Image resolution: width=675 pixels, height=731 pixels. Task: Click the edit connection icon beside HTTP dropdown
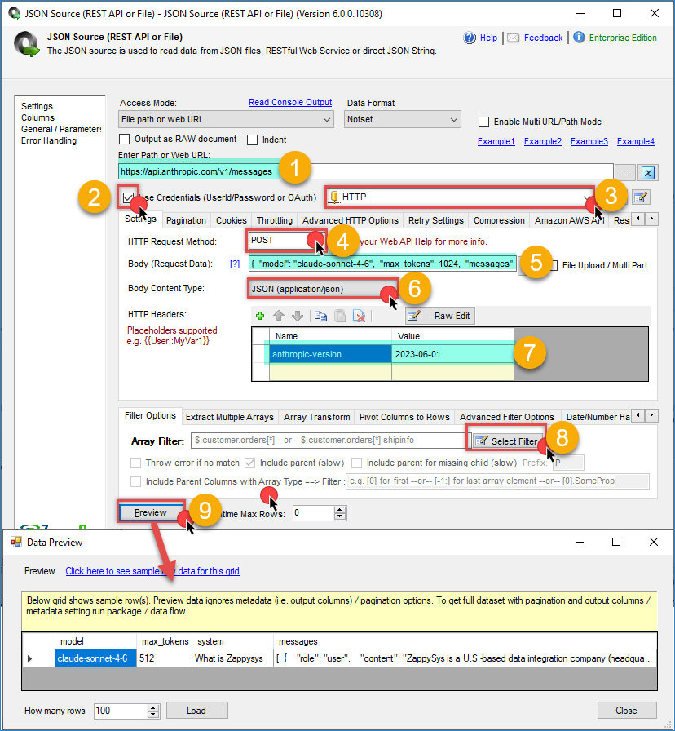click(641, 197)
